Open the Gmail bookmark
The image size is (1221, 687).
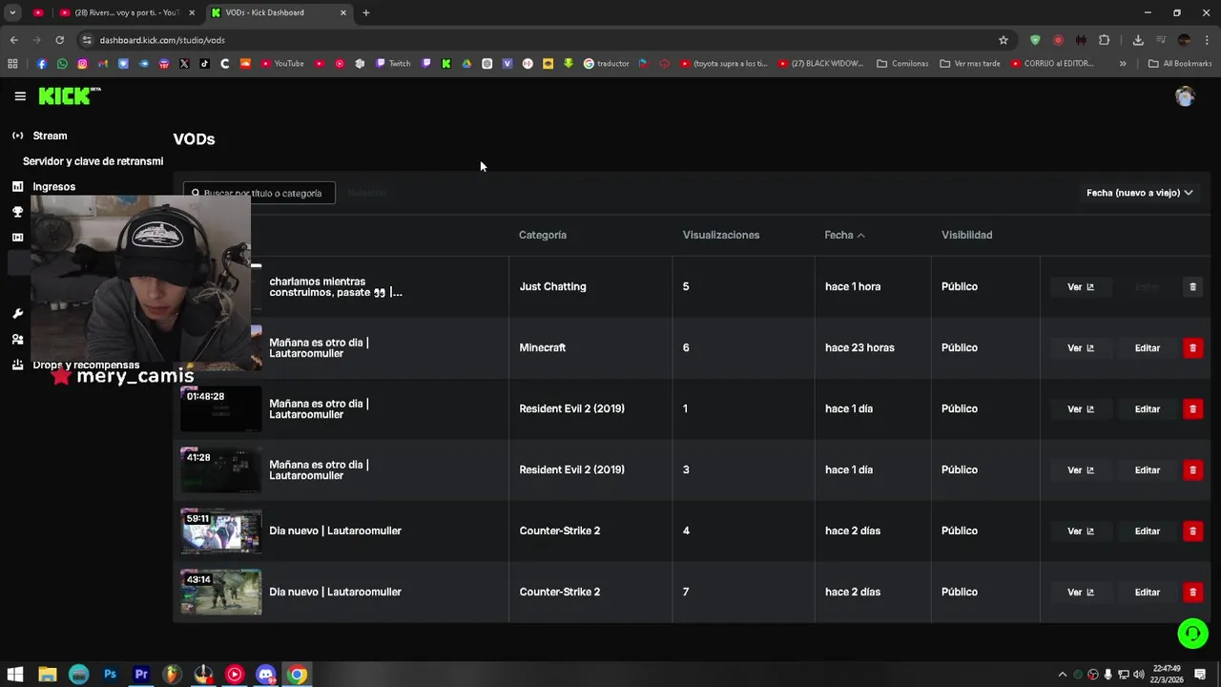(103, 64)
